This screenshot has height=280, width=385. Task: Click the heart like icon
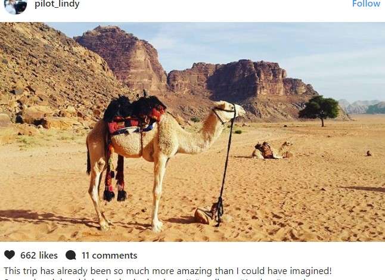pos(10,255)
